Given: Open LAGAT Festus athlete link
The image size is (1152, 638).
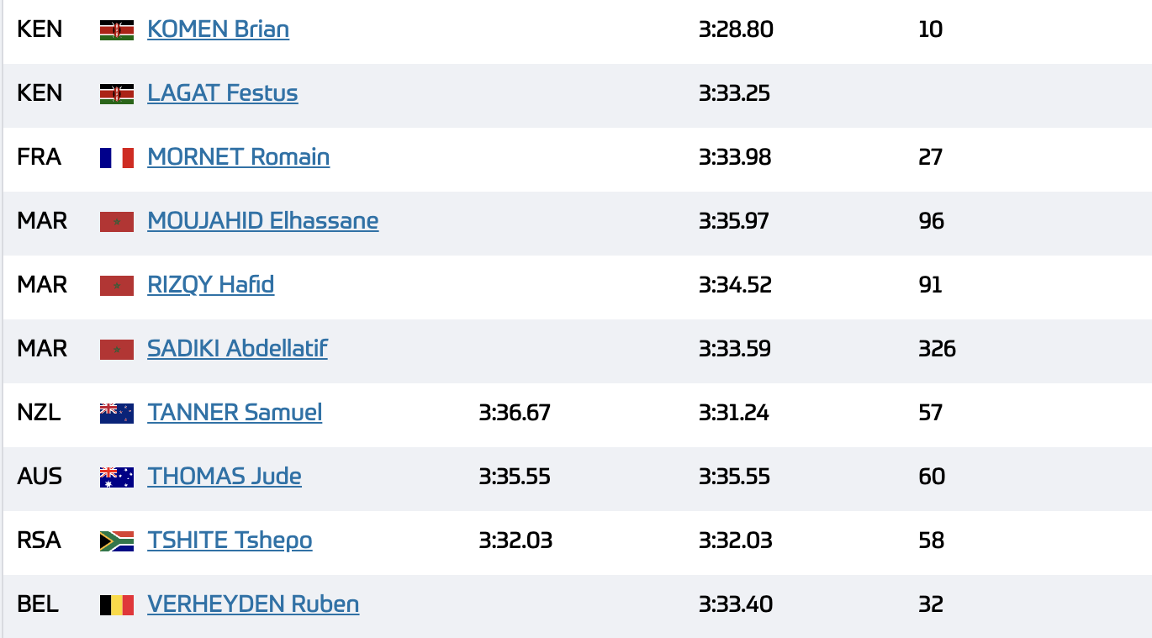Looking at the screenshot, I should [x=222, y=93].
